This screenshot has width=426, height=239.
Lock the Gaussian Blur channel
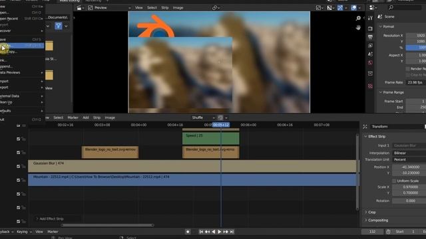(24, 167)
